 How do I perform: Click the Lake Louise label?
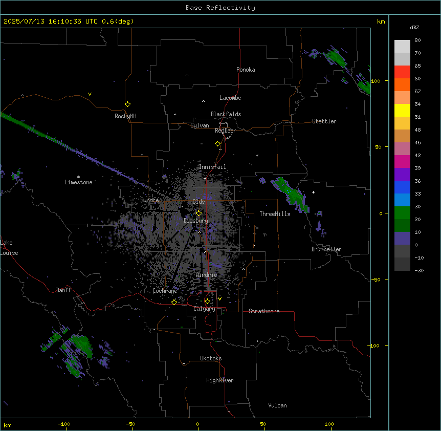click(x=9, y=248)
